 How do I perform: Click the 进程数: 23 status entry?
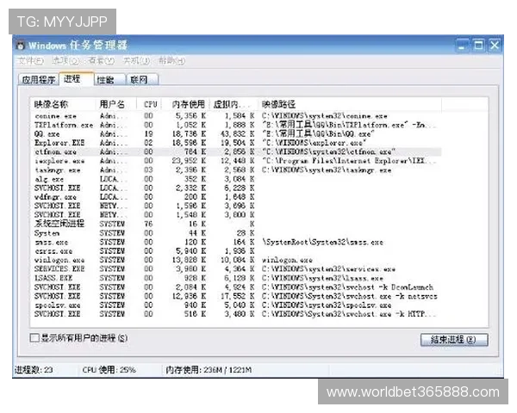pos(34,370)
